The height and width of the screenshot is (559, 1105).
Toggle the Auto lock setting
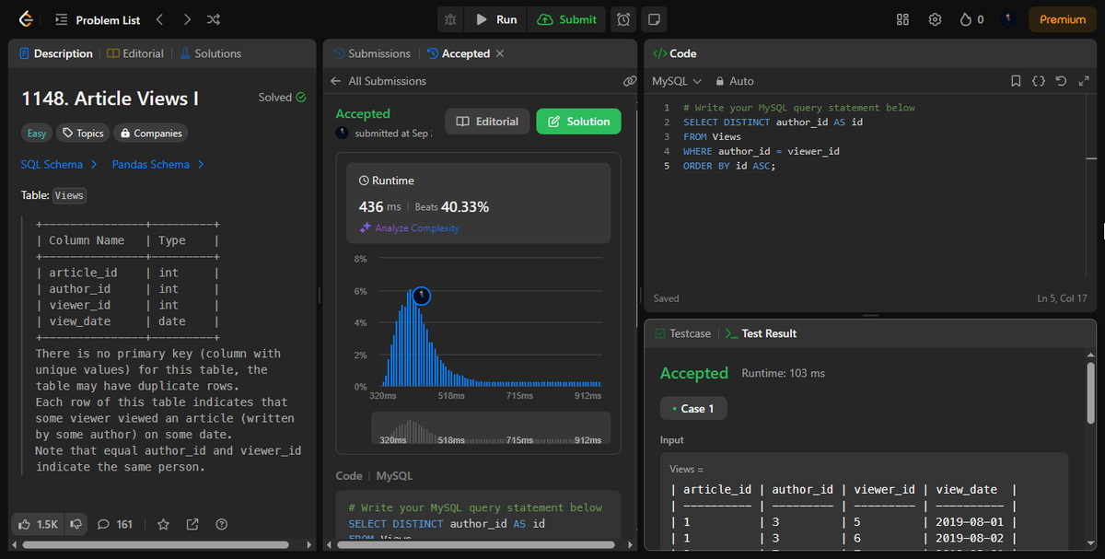735,81
